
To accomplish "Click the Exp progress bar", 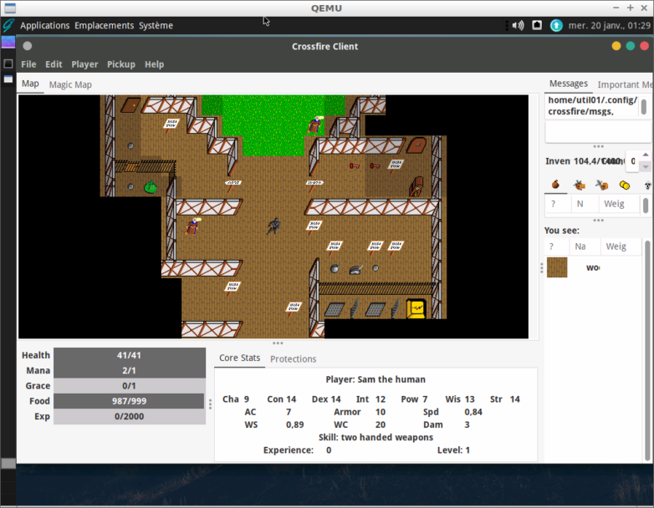I will [x=130, y=416].
